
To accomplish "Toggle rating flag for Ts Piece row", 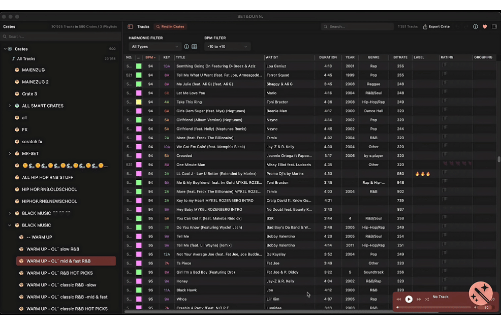I will point(445,262).
